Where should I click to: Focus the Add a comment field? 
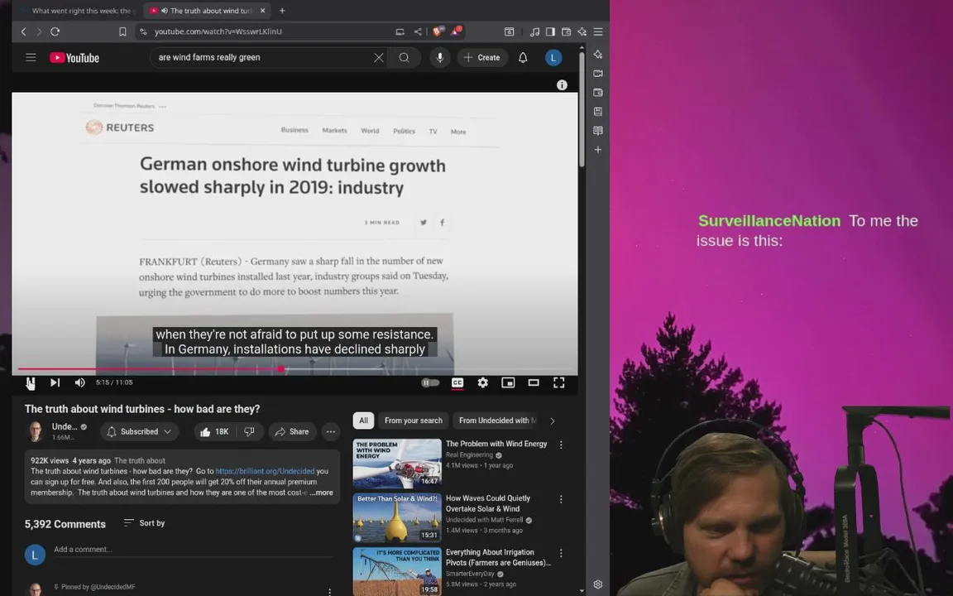pos(193,550)
